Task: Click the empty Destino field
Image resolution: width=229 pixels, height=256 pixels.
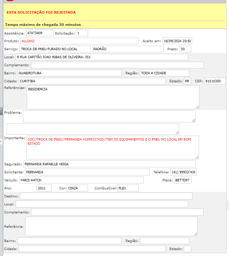Action: point(106,196)
